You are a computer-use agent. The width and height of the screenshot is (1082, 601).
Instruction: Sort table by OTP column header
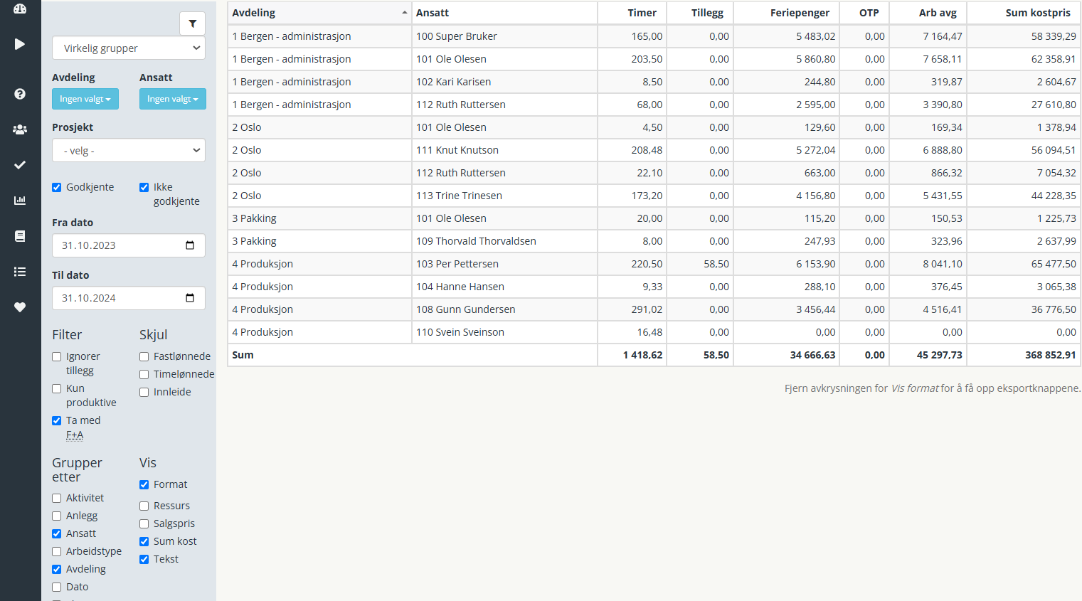(x=864, y=13)
